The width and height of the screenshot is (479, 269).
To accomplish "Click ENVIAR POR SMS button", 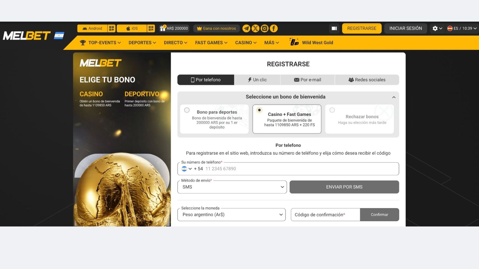I will click(x=344, y=187).
